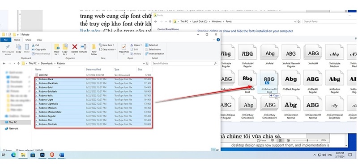This screenshot has width=358, height=164.
Task: Click Downloads in Roboto address breadcrumb
Action: (47, 63)
